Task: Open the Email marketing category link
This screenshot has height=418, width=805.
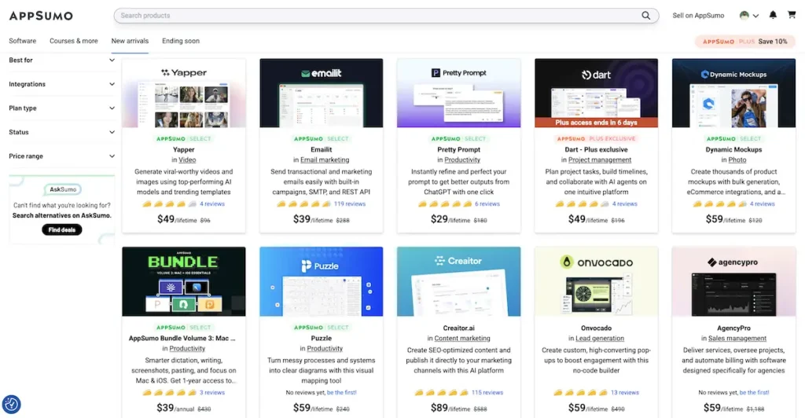Action: 325,160
